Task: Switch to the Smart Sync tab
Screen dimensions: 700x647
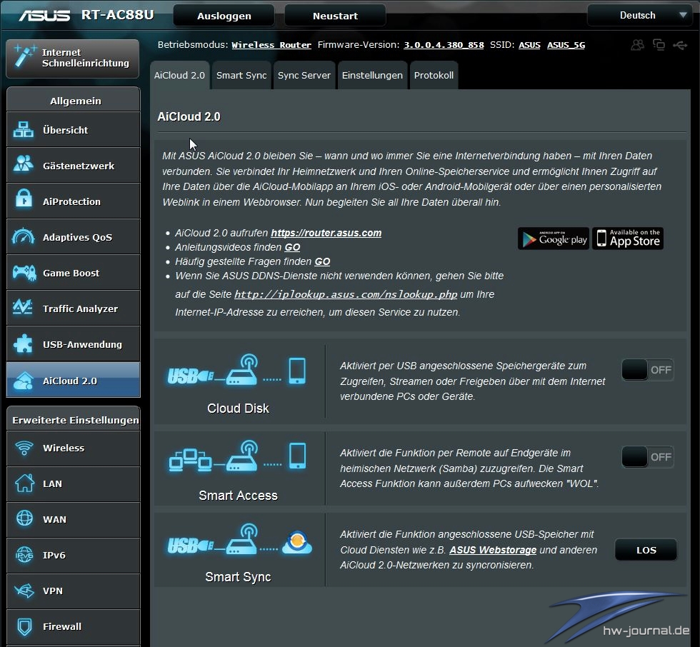Action: 241,76
